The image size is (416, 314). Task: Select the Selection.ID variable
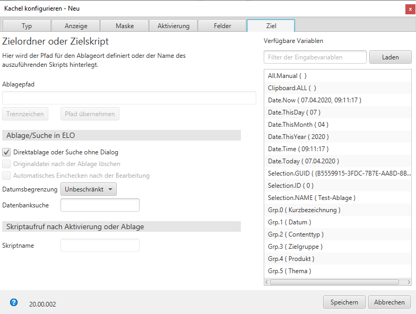(337, 186)
